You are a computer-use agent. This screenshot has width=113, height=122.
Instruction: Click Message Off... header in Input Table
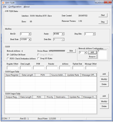pos(89,75)
